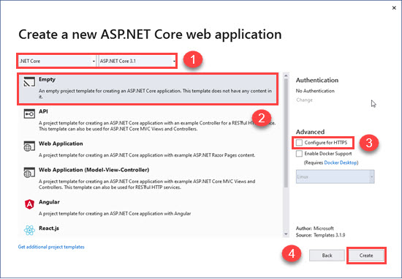Select the Angular logo icon
The width and height of the screenshot is (402, 279).
point(29,204)
